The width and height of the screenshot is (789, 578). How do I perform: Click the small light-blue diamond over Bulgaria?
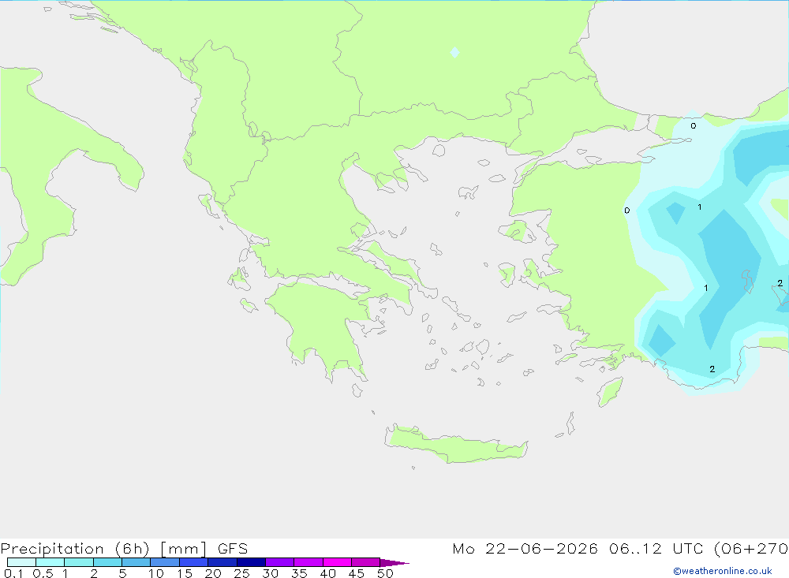[454, 52]
